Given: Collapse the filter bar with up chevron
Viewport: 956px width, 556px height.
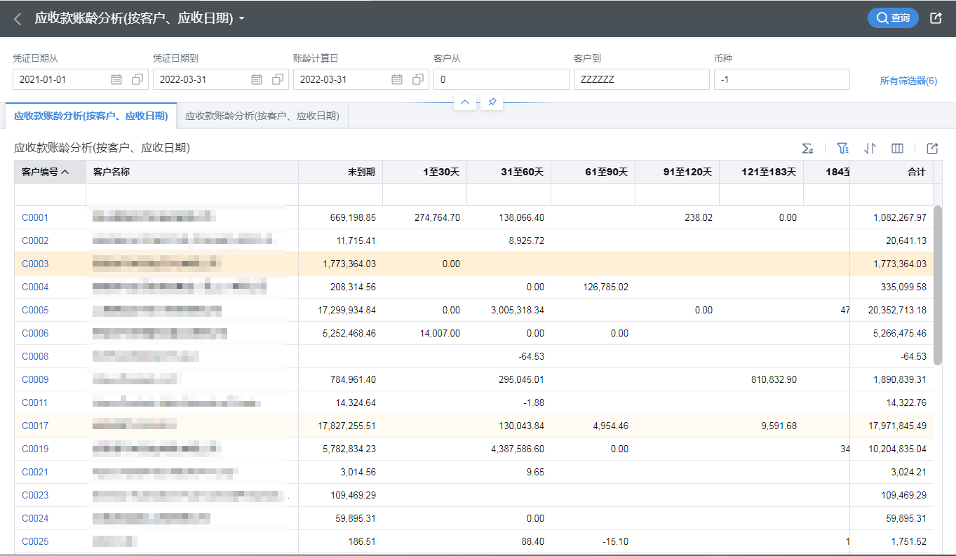Looking at the screenshot, I should (x=465, y=102).
